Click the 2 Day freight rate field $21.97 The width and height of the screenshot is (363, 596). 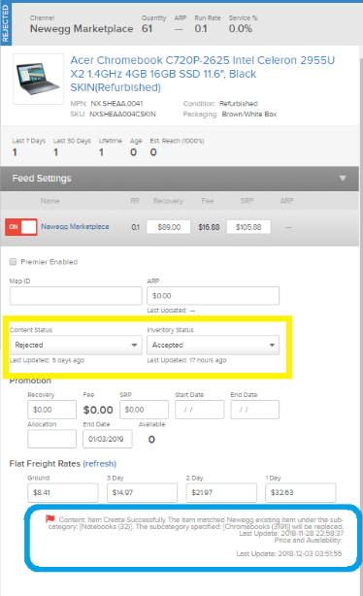click(221, 492)
